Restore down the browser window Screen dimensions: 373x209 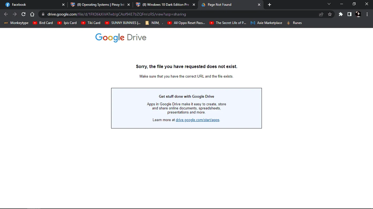354,4
